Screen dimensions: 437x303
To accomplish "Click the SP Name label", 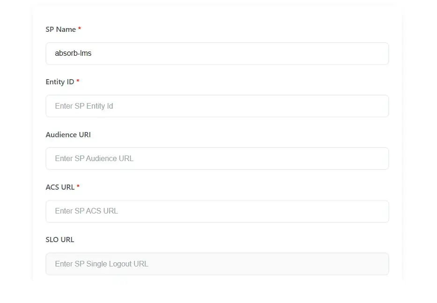I will [59, 29].
